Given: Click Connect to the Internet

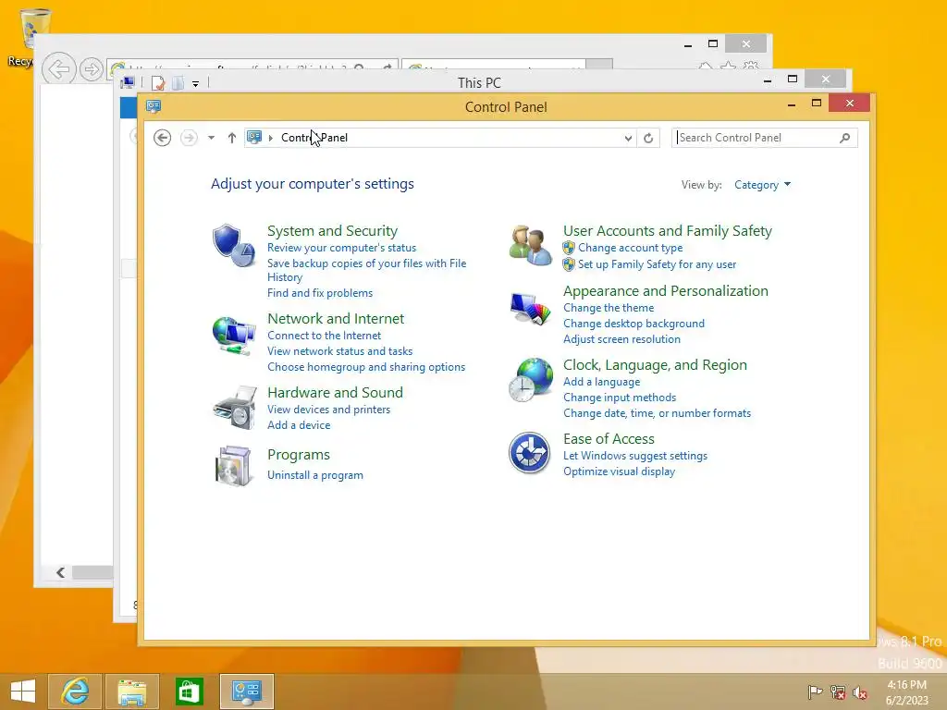Looking at the screenshot, I should [x=324, y=335].
